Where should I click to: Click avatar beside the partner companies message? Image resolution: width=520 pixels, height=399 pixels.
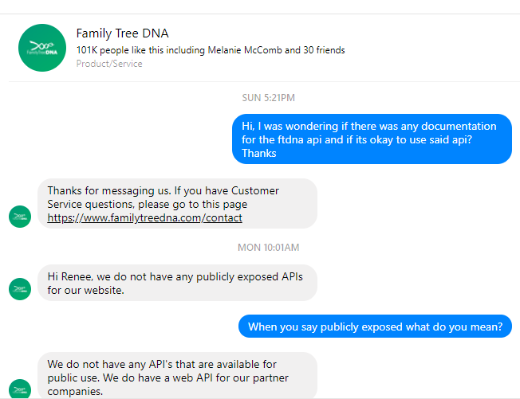[x=20, y=388]
